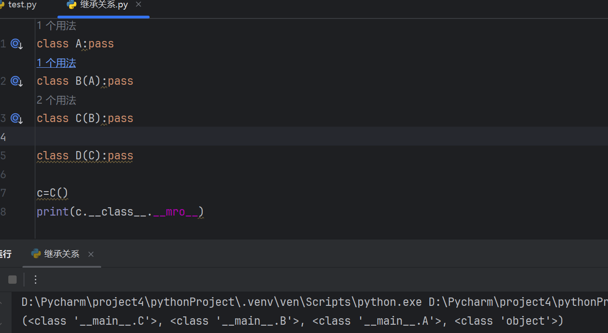
Task: Click the 运行 tool window label
Action: (6, 254)
